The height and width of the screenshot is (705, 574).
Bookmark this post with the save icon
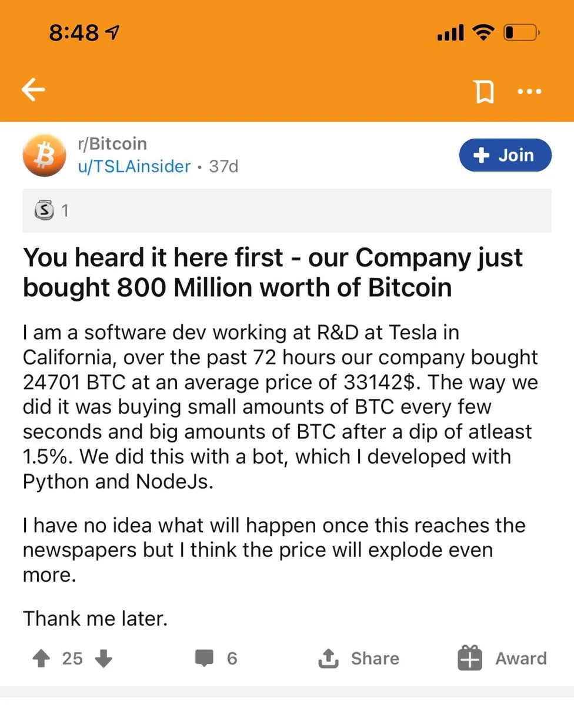tap(484, 92)
